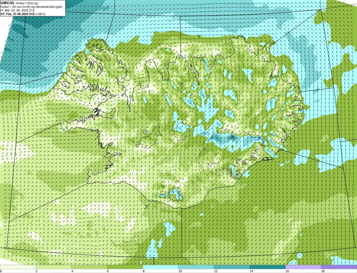Viewport: 357px width, 273px height.
Task: Click the purple above-18 m/s legend swatch
Action: point(339,267)
